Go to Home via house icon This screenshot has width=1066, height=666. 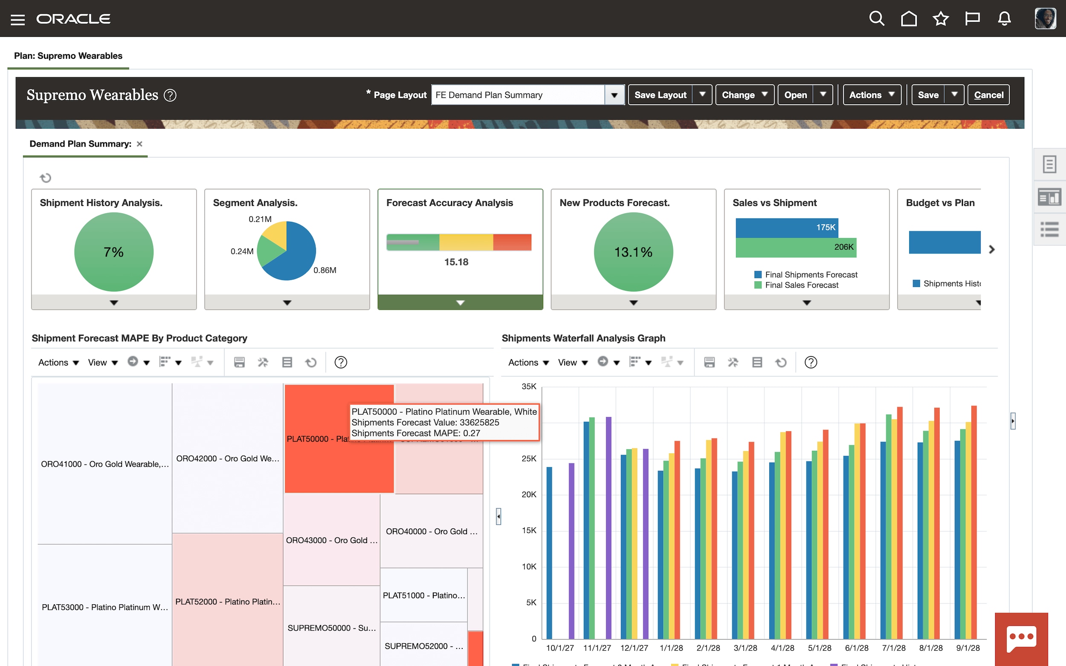pos(908,18)
